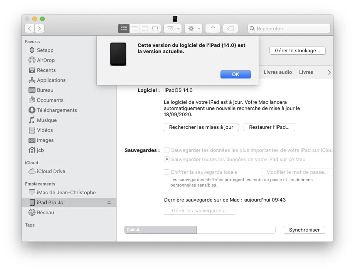
Task: Open the group-by arrangement dropdown
Action: (x=173, y=28)
